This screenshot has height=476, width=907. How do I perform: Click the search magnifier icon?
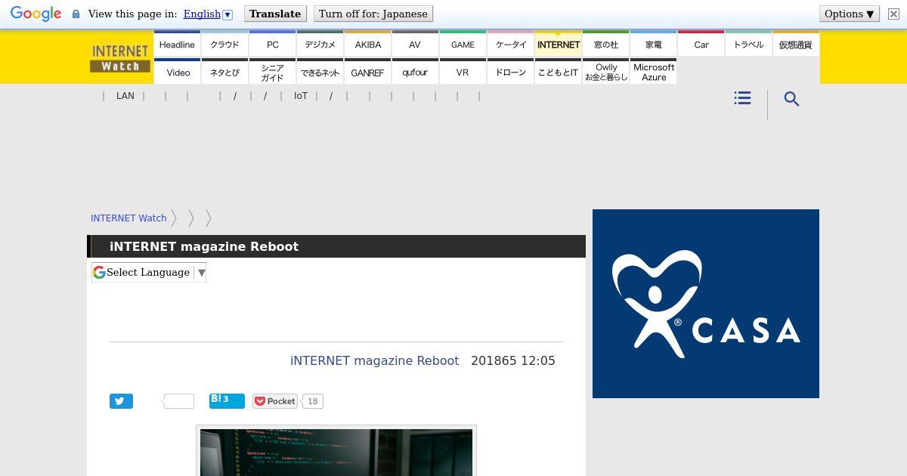pyautogui.click(x=791, y=99)
